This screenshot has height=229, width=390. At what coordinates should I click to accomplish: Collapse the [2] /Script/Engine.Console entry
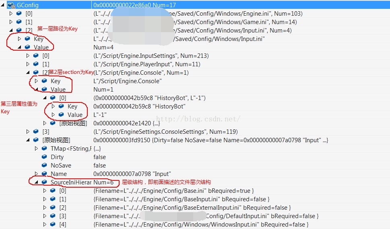[x=28, y=73]
